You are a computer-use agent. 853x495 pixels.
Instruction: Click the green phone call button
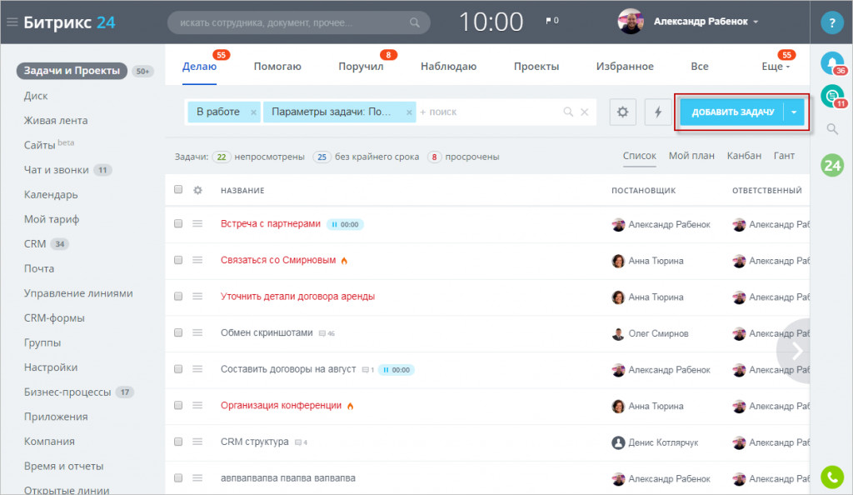[x=832, y=477]
